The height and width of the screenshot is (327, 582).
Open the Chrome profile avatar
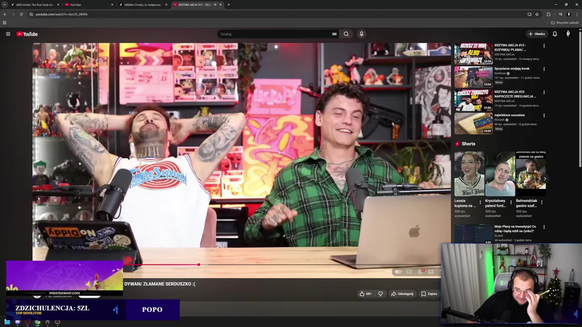[568, 14]
